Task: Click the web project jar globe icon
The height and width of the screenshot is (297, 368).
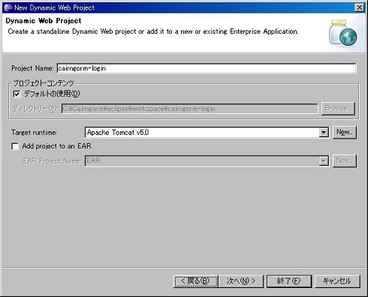Action: [x=343, y=33]
